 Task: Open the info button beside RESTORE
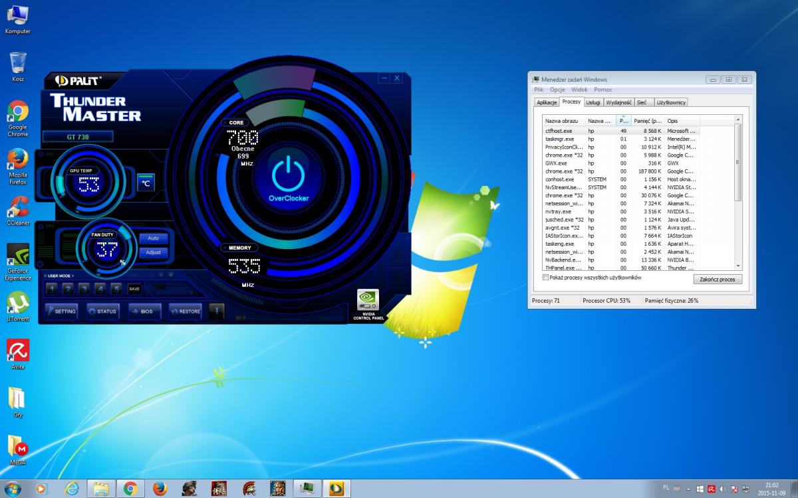216,311
